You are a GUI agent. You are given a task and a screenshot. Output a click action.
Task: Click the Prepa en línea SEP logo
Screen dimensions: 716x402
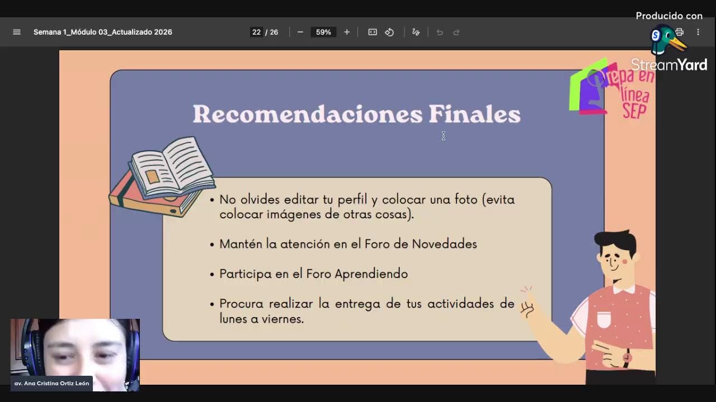click(612, 89)
